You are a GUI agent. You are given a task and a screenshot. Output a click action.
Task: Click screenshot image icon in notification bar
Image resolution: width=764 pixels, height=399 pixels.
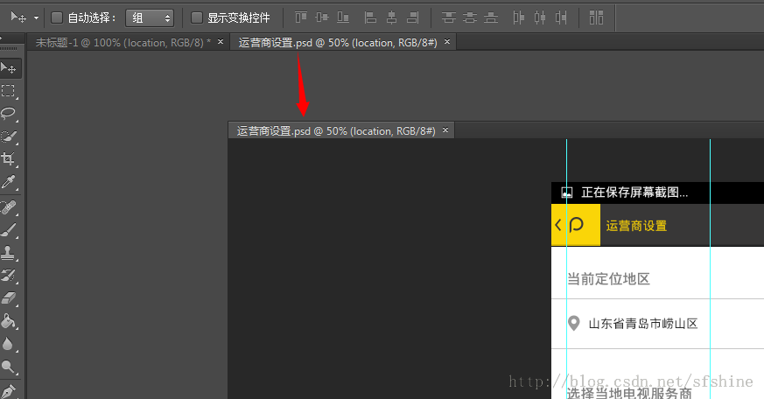coord(567,192)
